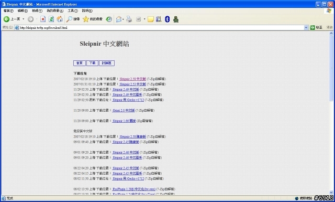
Task: Click the vertical scrollbar up arrow
Action: 331,33
